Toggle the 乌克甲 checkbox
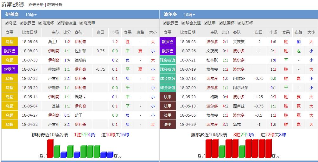The width and height of the screenshot is (318, 162). coord(81,23)
